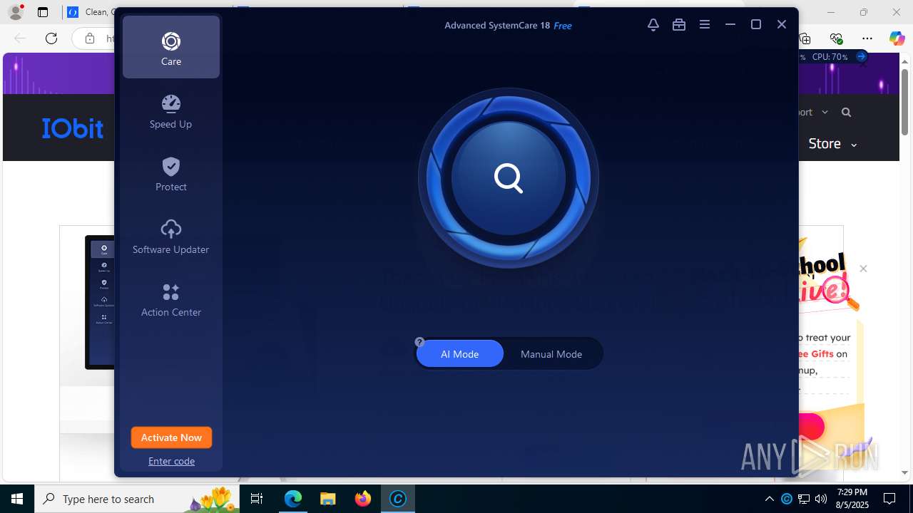Open the Action Center section
Image resolution: width=913 pixels, height=513 pixels.
(x=171, y=299)
